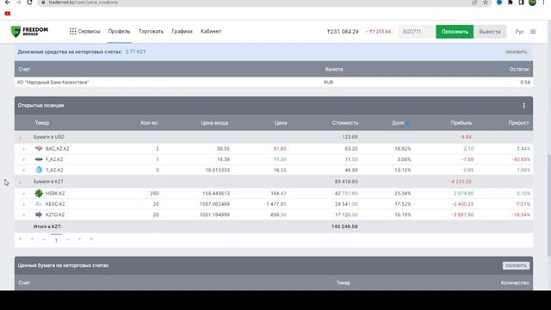Image resolution: width=551 pixels, height=310 pixels.
Task: Click the 2.77 KZT balance amount
Action: click(x=135, y=52)
